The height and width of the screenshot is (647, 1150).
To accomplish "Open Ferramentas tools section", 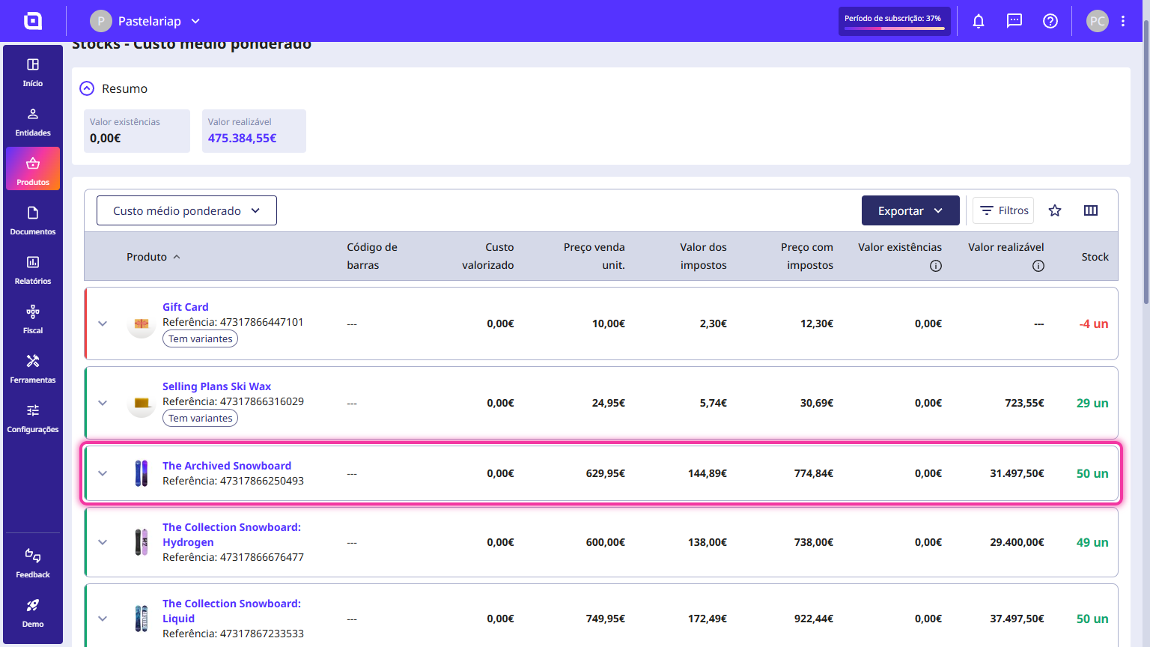I will tap(33, 368).
